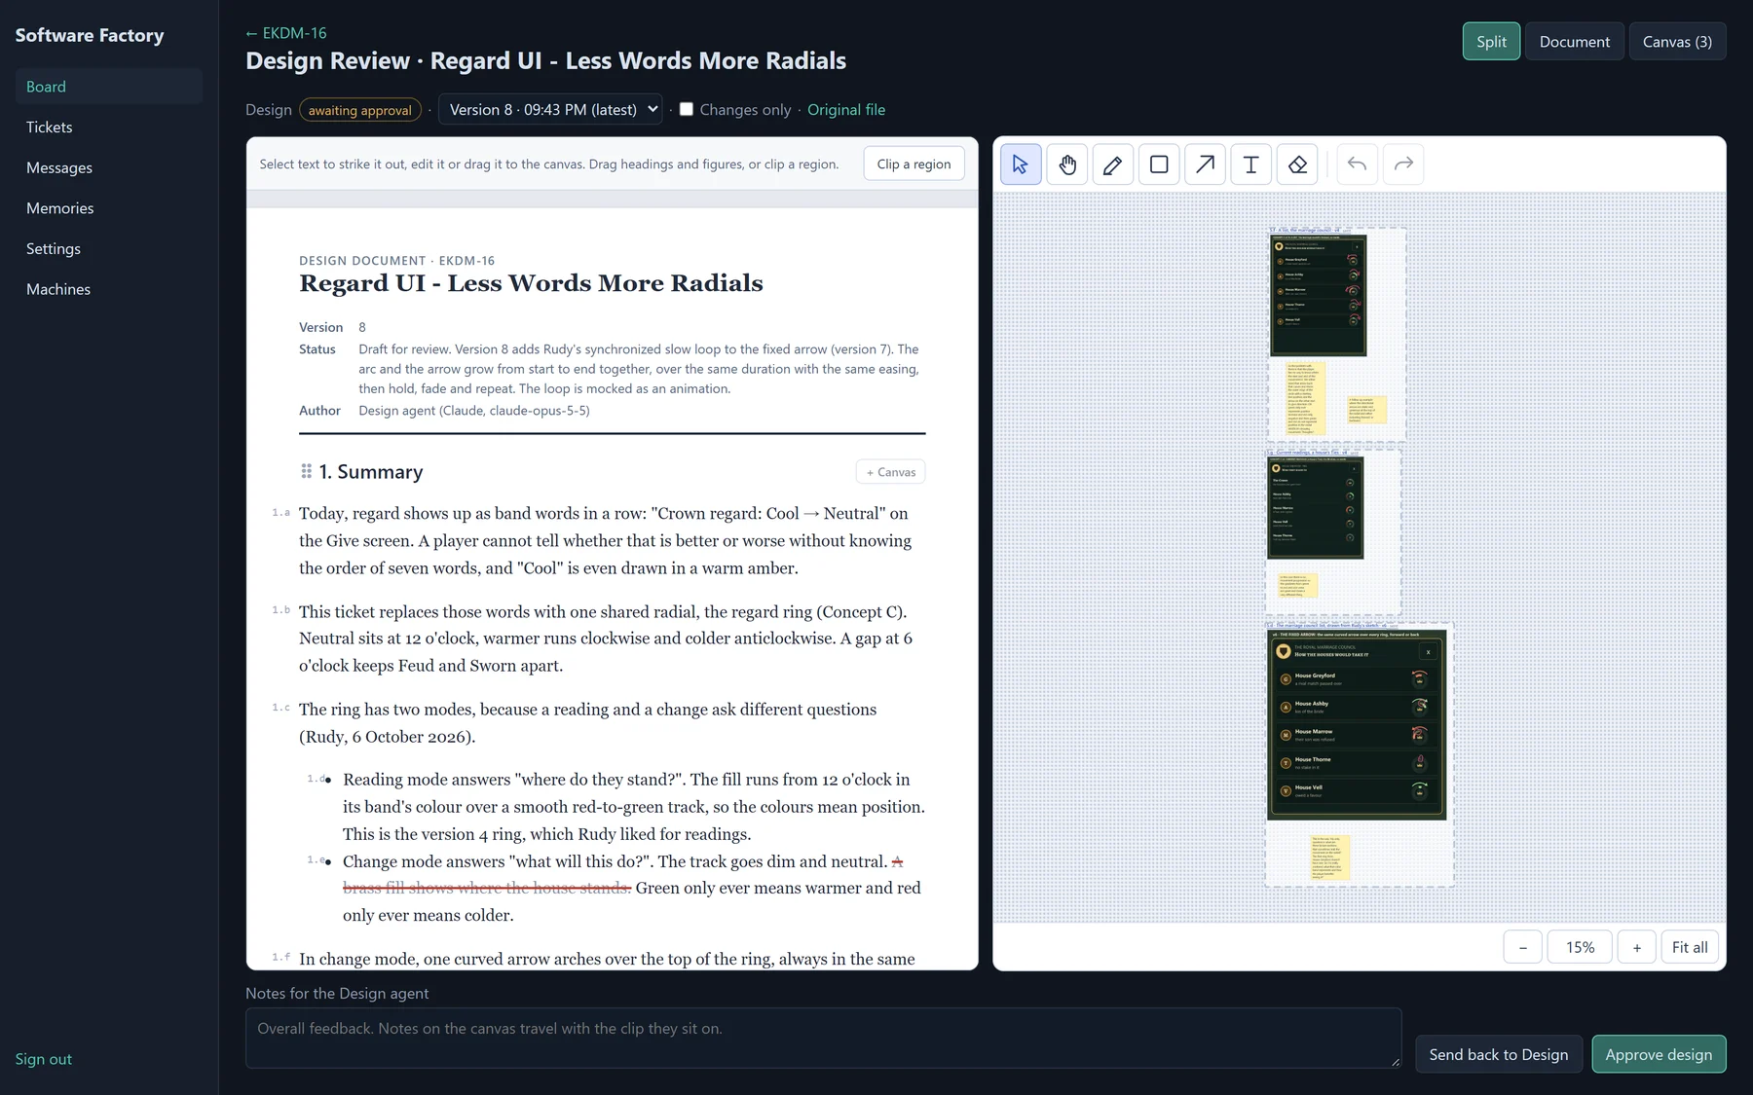Select the hand pan tool

point(1067,164)
